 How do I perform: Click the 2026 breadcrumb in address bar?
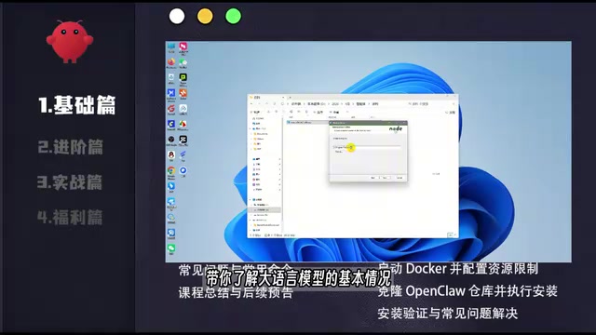[335, 103]
